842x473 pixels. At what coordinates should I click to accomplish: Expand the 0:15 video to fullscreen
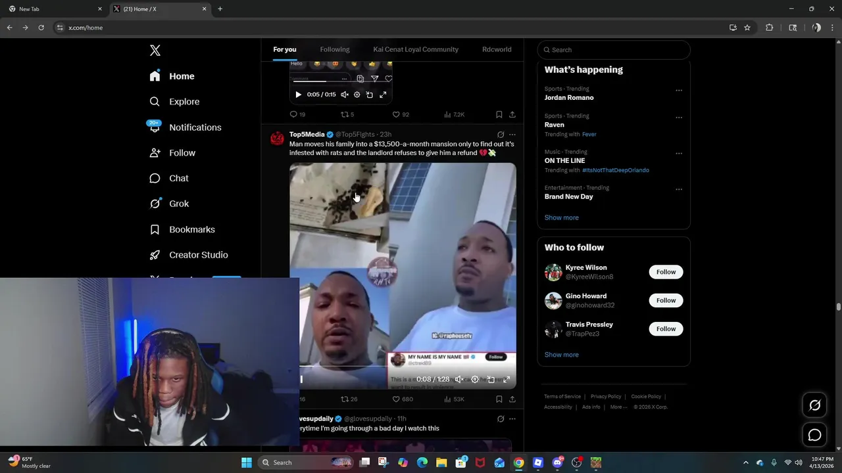(383, 95)
